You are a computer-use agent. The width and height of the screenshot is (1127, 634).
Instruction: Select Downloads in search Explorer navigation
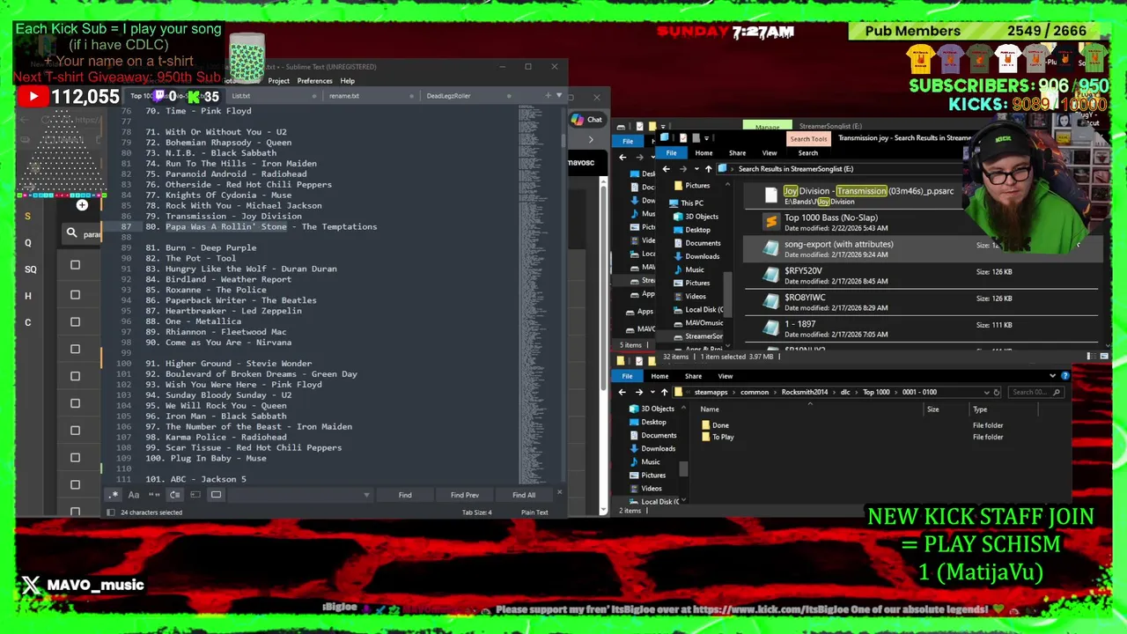pyautogui.click(x=703, y=256)
